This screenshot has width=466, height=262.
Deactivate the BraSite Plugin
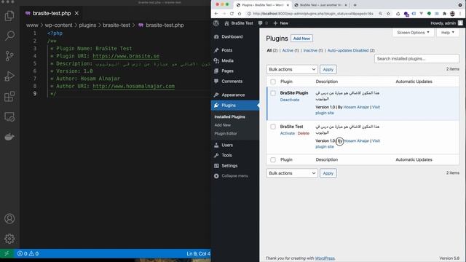(290, 100)
